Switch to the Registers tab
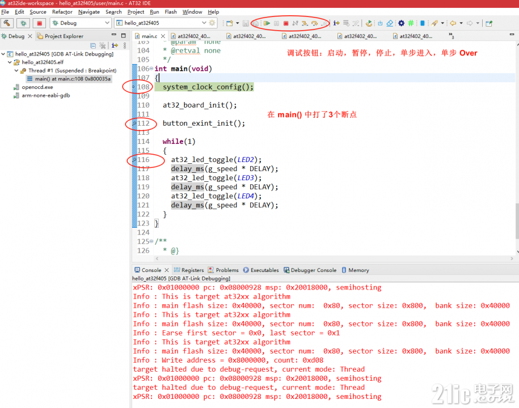 tap(189, 270)
